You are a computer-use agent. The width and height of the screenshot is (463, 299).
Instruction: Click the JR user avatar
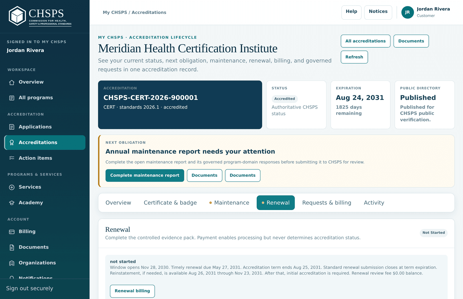click(407, 12)
